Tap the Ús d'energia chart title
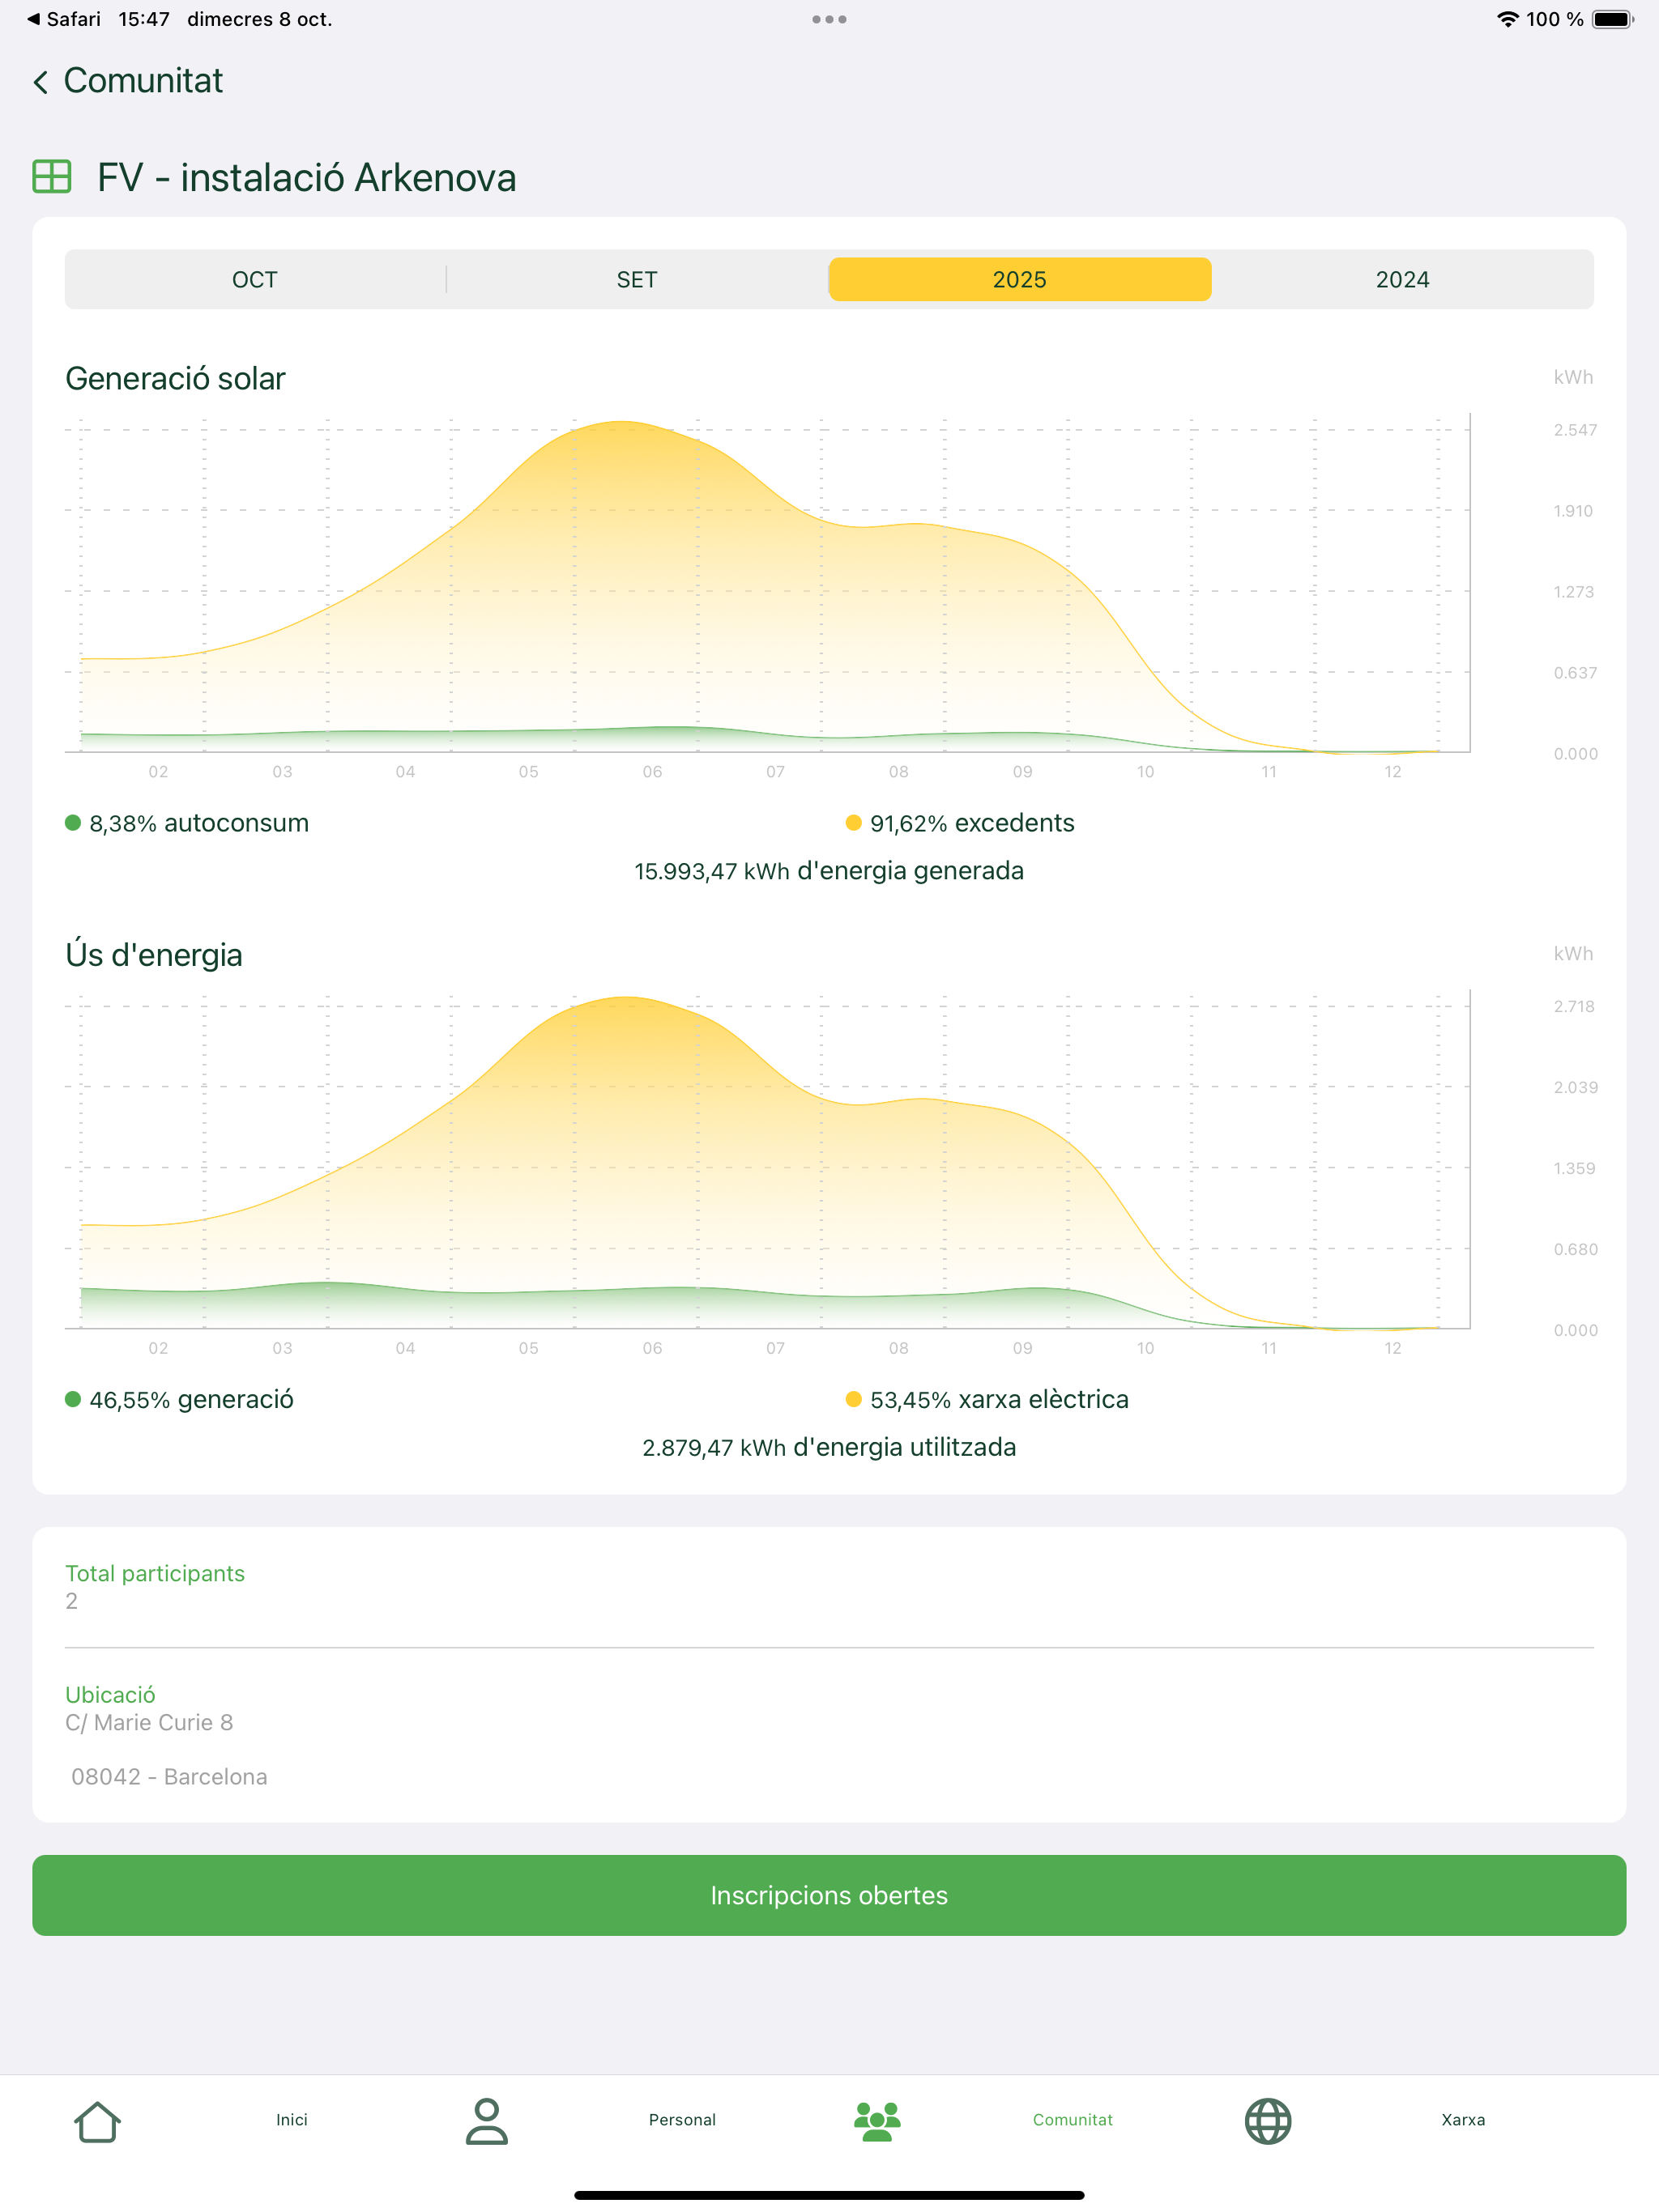Image resolution: width=1659 pixels, height=2212 pixels. [x=154, y=955]
